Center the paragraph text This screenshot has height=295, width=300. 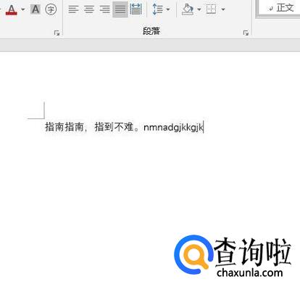[x=89, y=9]
